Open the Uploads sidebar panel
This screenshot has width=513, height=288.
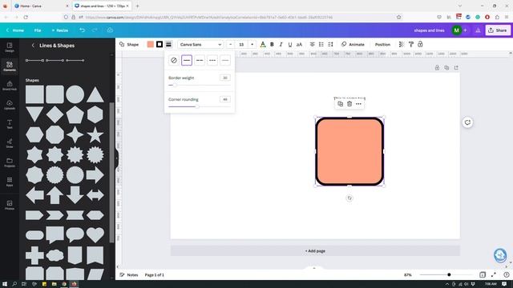[10, 105]
